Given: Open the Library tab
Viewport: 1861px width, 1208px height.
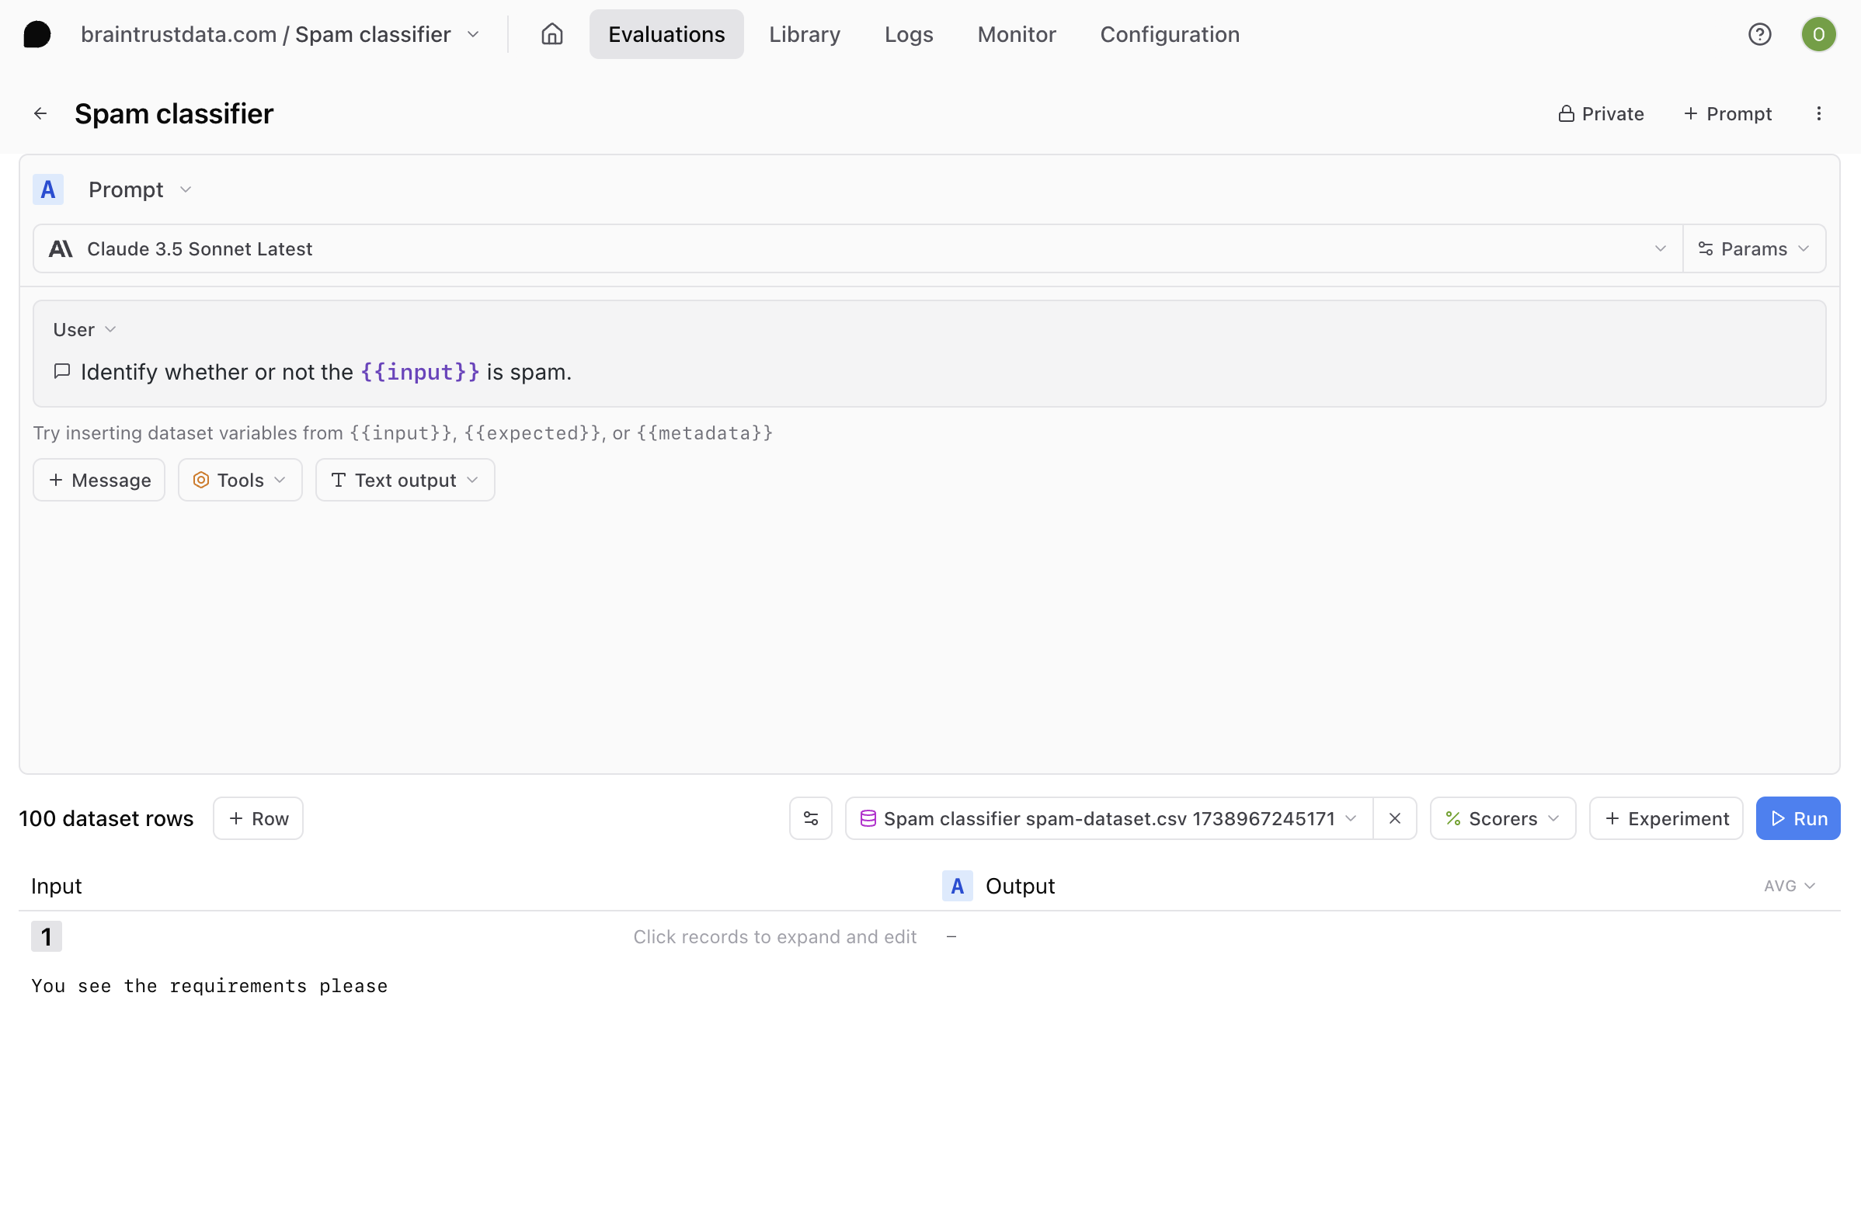Looking at the screenshot, I should [x=804, y=34].
